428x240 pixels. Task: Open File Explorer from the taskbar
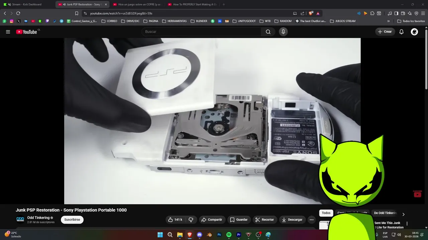coord(180,235)
